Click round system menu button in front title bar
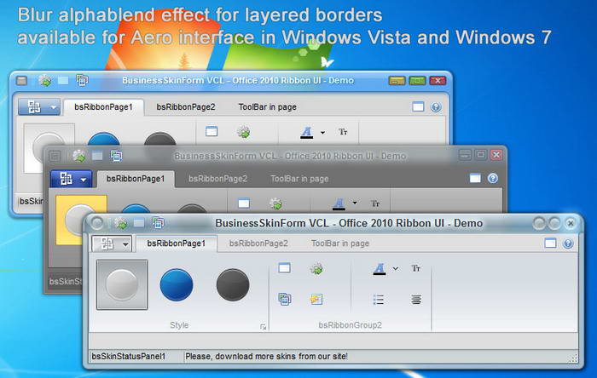The image size is (597, 378). coord(96,223)
